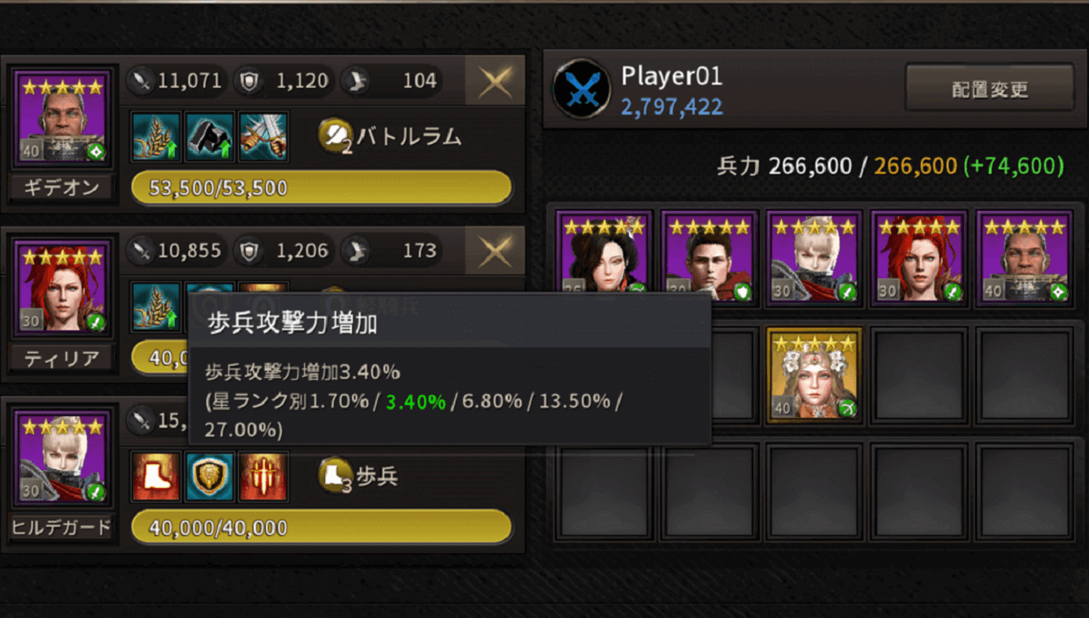Screen dimensions: 1089x618
Task: Tap ティリア's wheat skill icon
Action: [155, 306]
